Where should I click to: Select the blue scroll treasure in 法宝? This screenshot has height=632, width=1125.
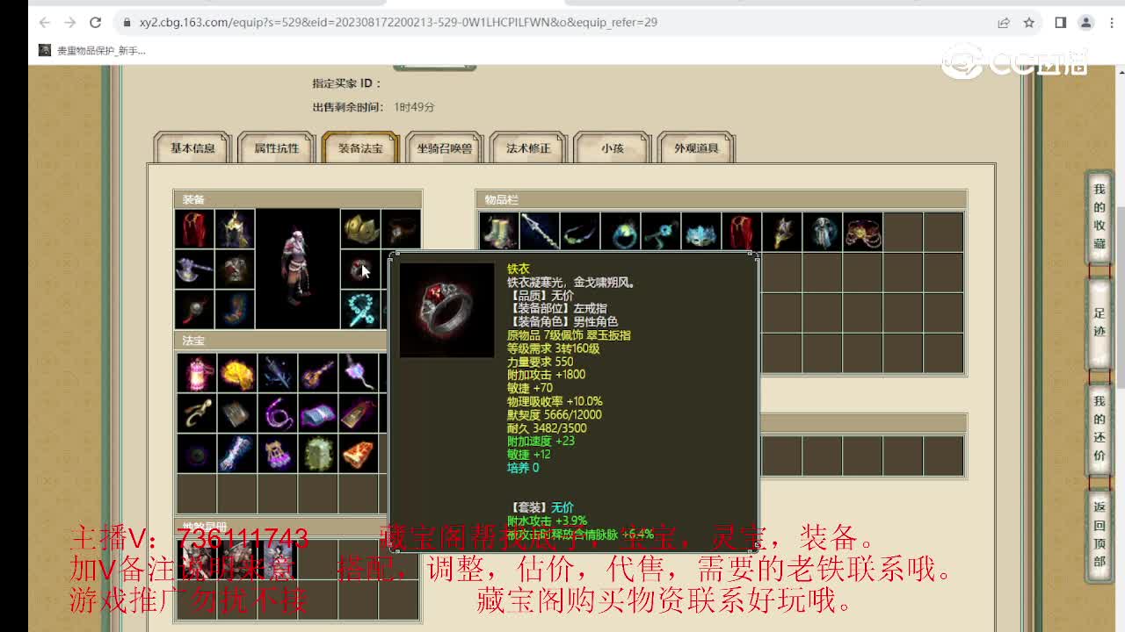tap(317, 413)
